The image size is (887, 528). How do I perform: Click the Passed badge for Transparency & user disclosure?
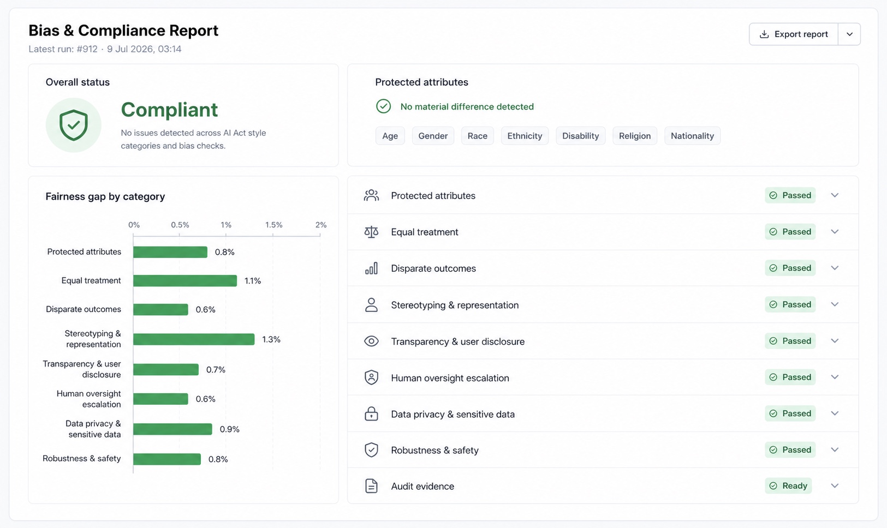point(790,341)
